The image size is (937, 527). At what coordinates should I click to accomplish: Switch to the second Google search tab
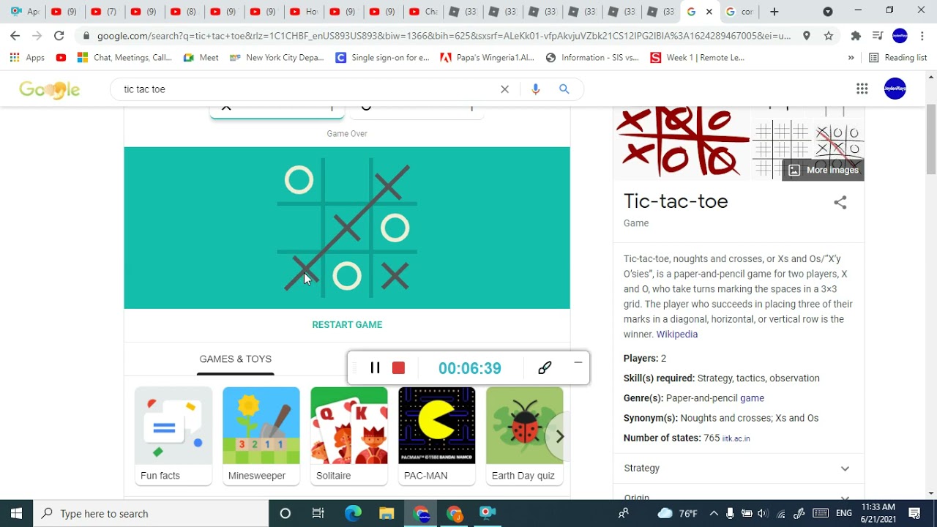[x=739, y=12]
